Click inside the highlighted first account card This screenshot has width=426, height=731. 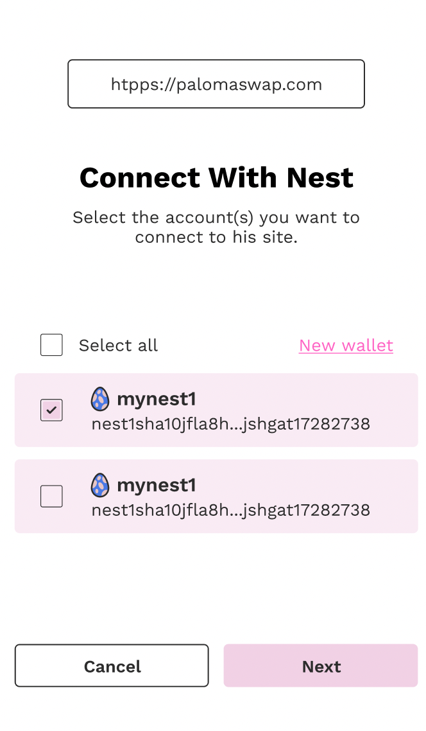[x=216, y=410]
